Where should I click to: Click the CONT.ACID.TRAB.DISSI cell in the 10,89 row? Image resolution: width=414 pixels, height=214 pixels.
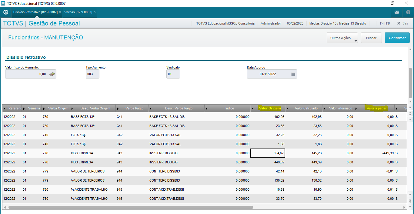pos(176,189)
